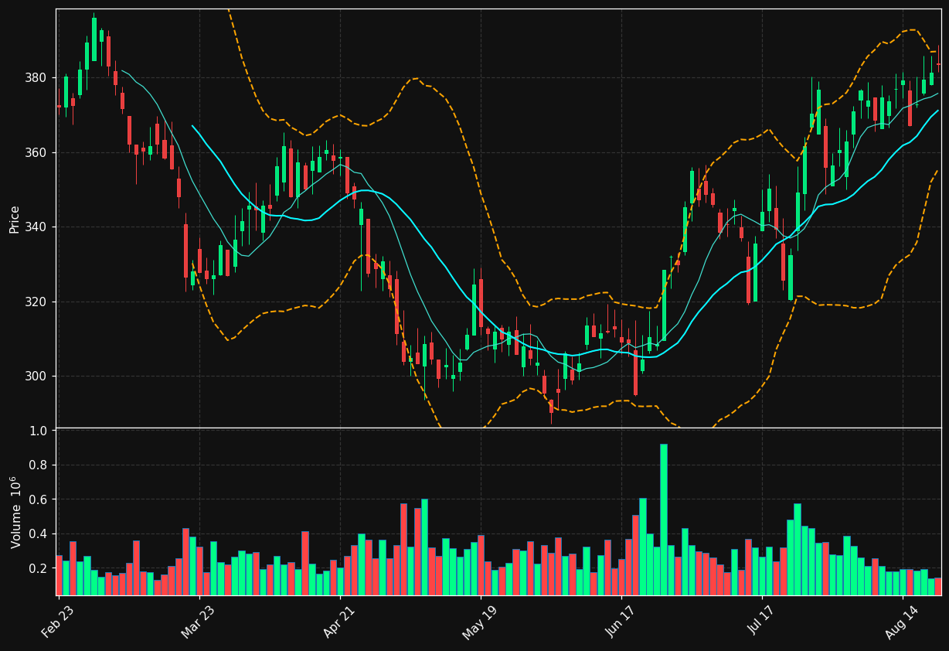This screenshot has height=651, width=949.
Task: Click the 0.6 volume tick label
Action: (x=39, y=499)
